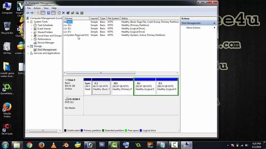
Task: Open Firefox from the taskbar
Action: pyautogui.click(x=42, y=145)
